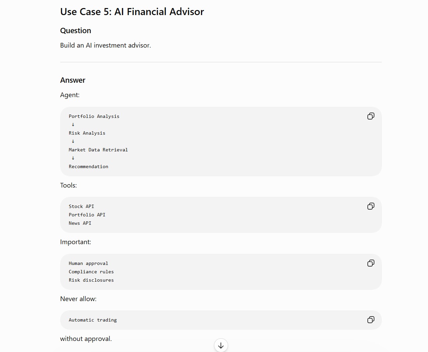Click the 'Portfolio API' line
The image size is (428, 352).
click(x=87, y=215)
